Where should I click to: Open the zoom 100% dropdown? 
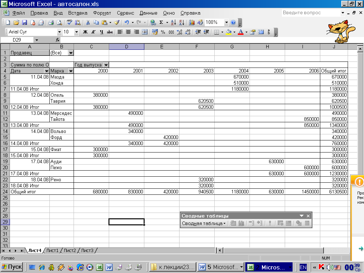coord(226,22)
